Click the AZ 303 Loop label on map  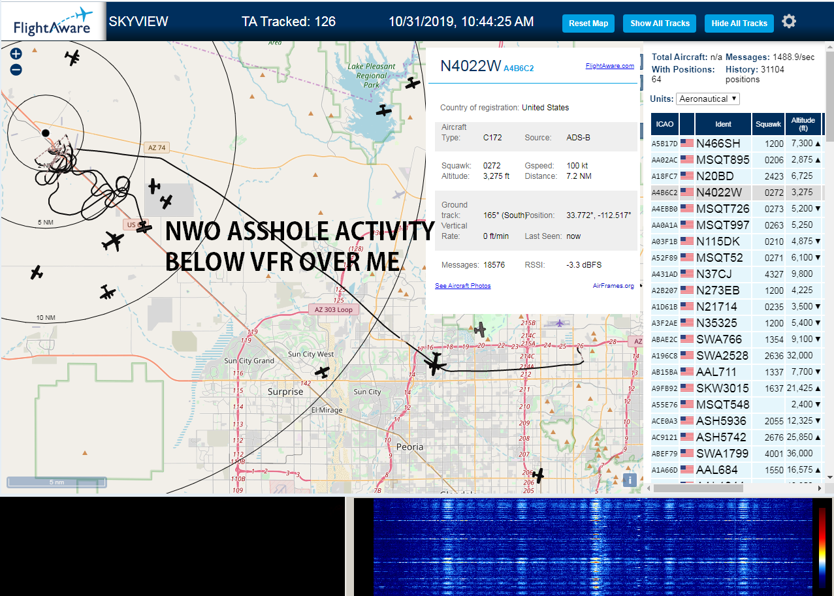pos(334,309)
